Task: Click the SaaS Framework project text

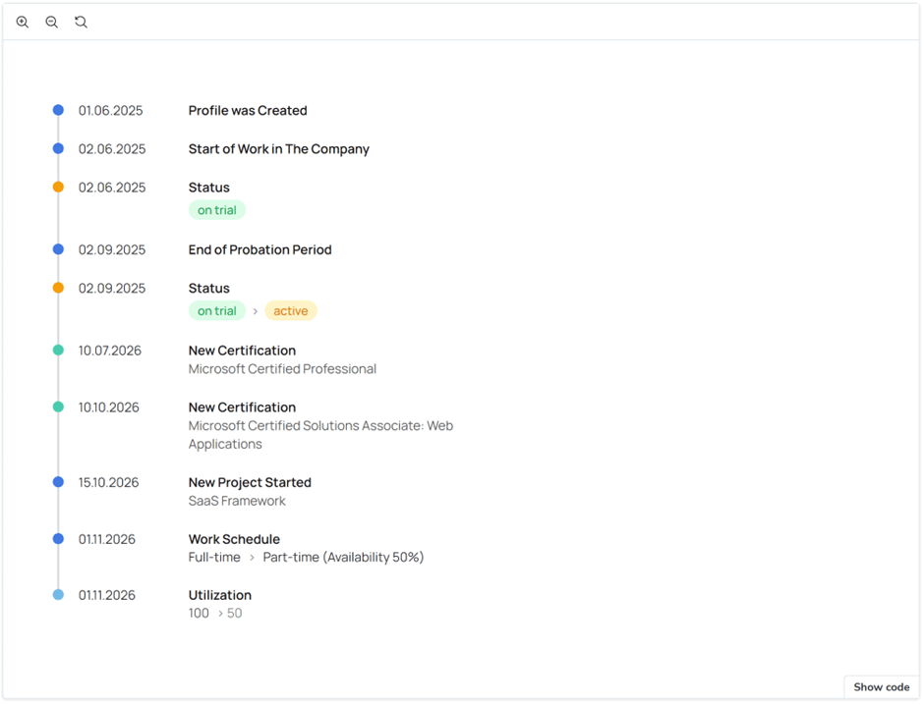Action: [237, 501]
